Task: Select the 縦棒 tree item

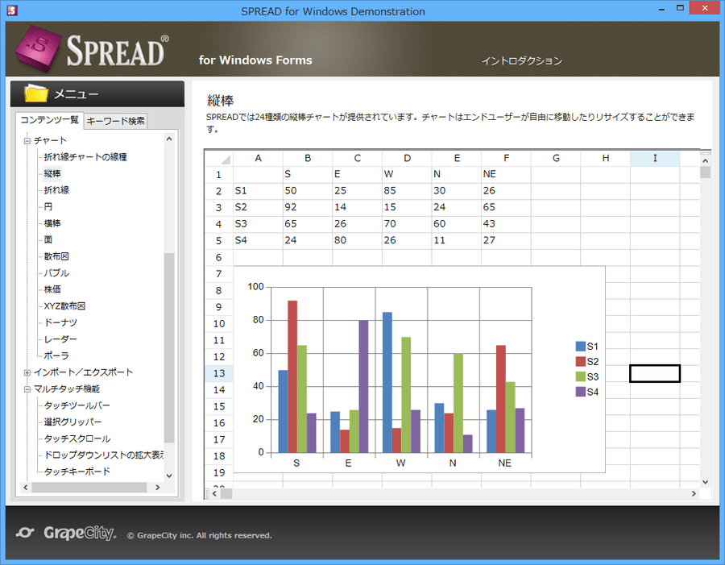Action: click(x=52, y=173)
